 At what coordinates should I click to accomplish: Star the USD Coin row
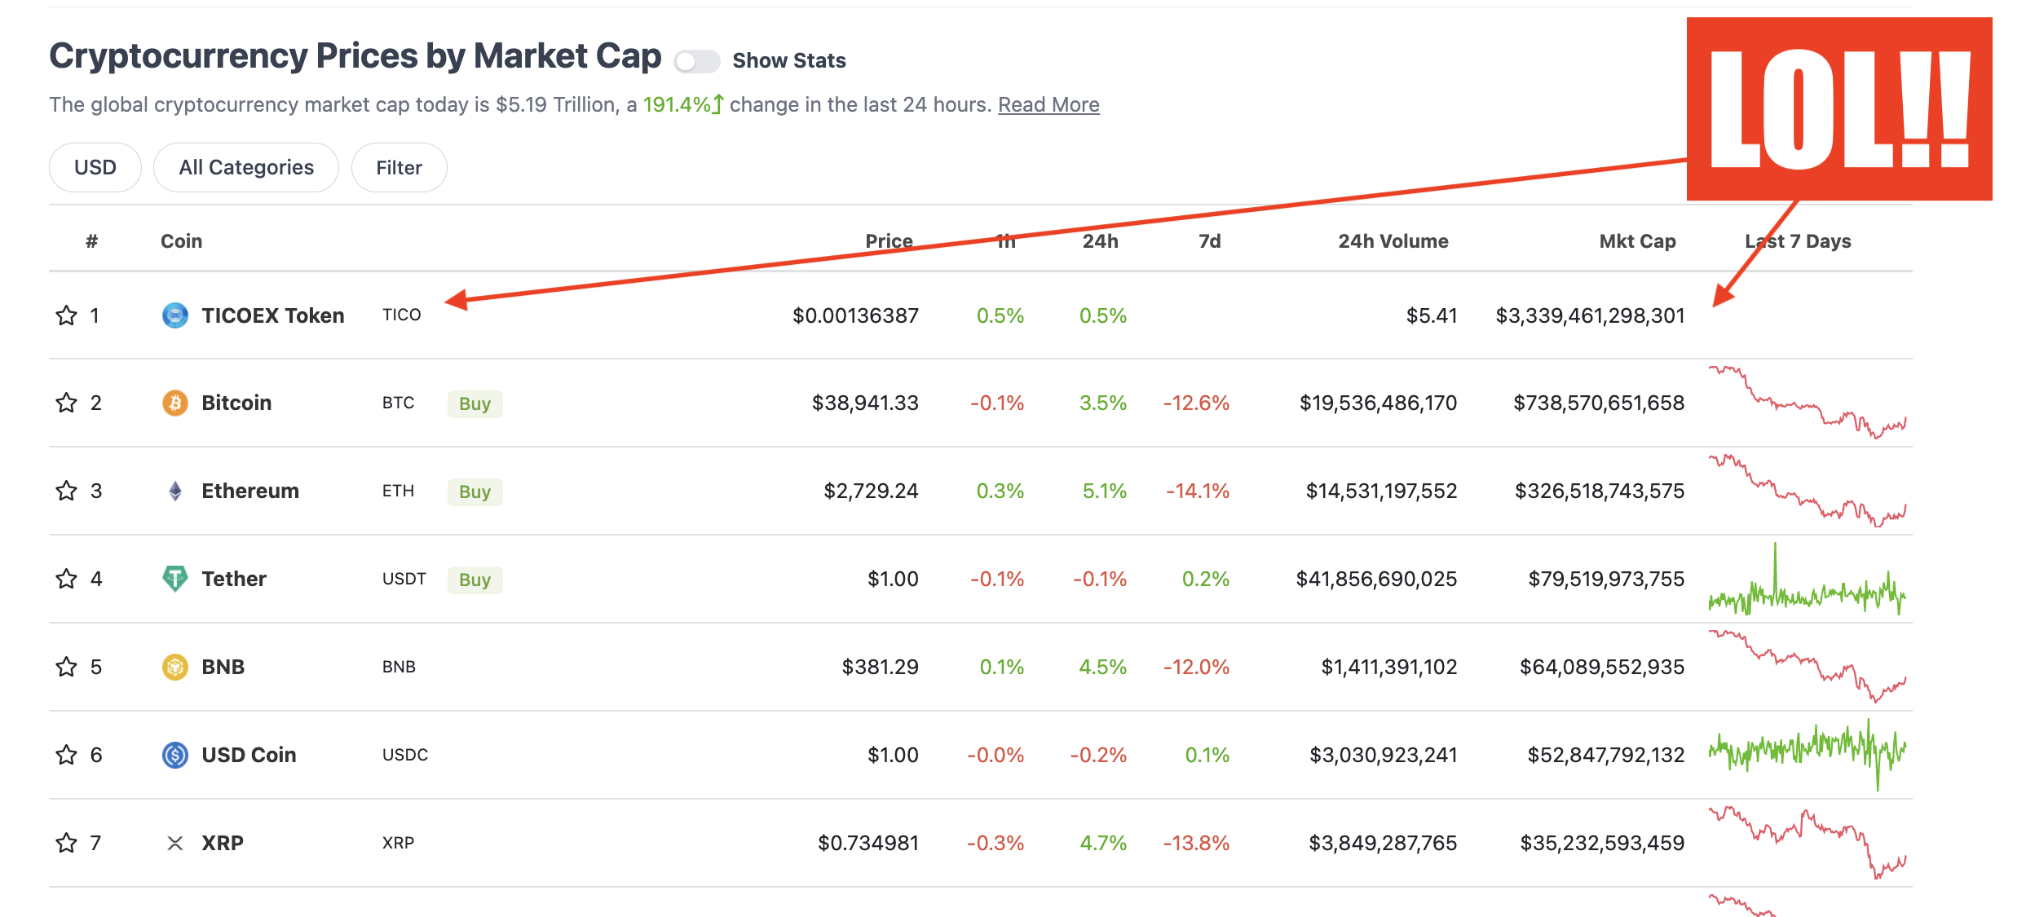66,755
